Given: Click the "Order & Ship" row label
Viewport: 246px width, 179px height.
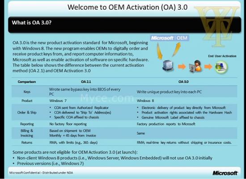Looking at the screenshot, I should 27,112.
